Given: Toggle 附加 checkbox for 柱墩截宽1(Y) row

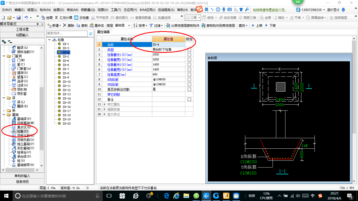Looking at the screenshot, I should pos(189,59).
